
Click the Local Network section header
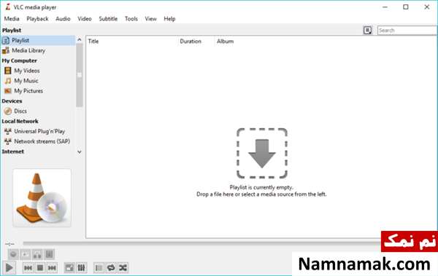20,122
